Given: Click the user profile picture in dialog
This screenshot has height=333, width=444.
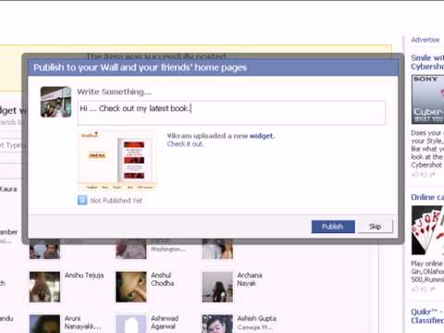Looking at the screenshot, I should [55, 102].
